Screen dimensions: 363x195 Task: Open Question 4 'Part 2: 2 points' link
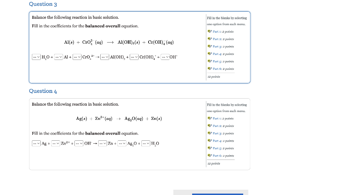(x=223, y=126)
